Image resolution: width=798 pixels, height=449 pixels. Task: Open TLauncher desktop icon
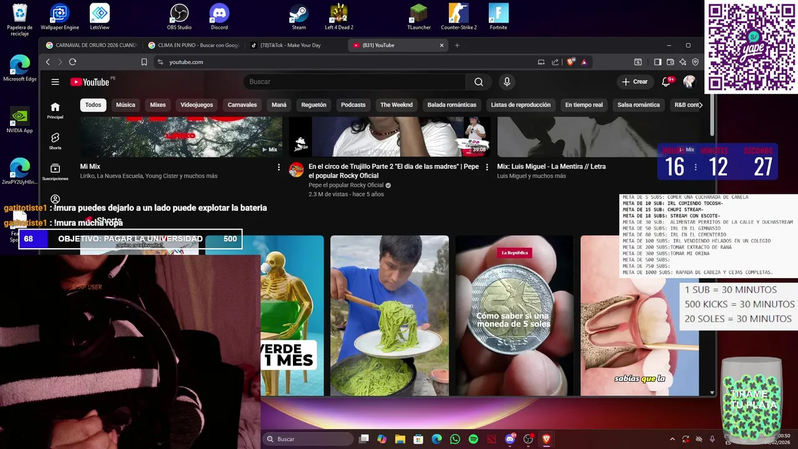tap(419, 17)
